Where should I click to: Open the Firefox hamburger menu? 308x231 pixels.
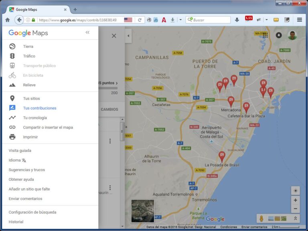click(x=300, y=20)
